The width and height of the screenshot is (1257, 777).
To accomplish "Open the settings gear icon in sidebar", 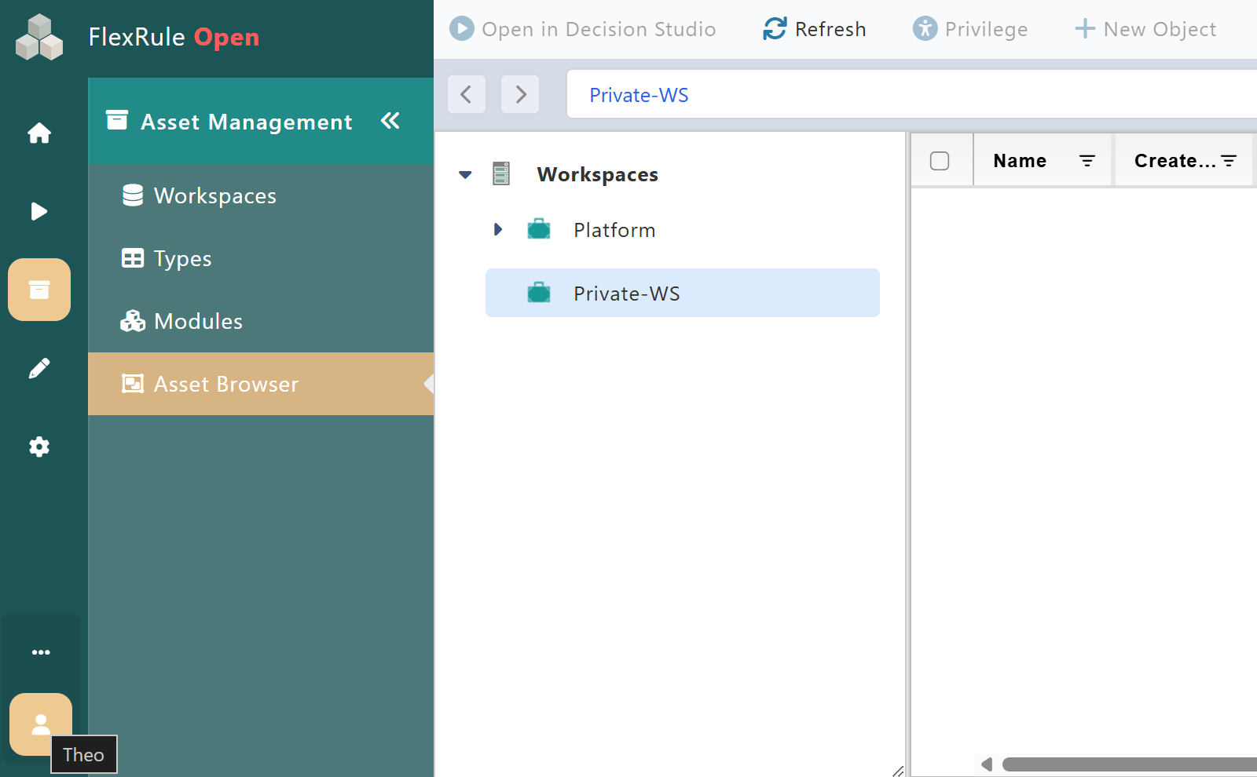I will coord(39,447).
